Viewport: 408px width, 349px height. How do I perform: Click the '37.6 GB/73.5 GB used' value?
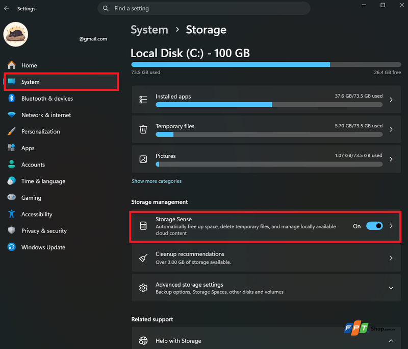[359, 96]
